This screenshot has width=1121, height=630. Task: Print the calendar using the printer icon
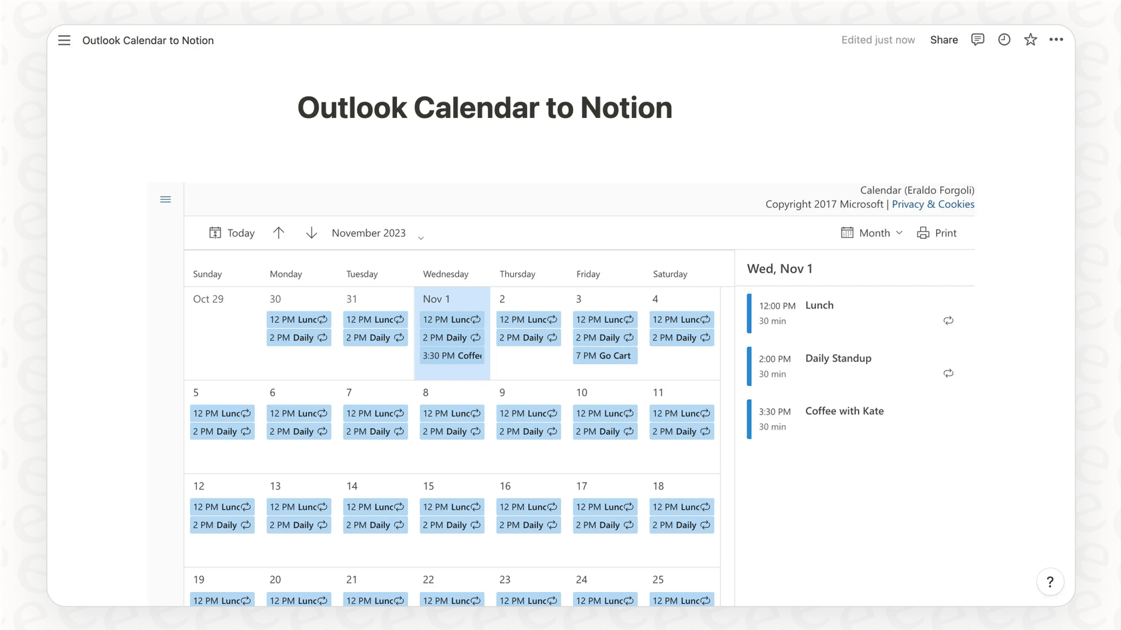[x=936, y=233]
